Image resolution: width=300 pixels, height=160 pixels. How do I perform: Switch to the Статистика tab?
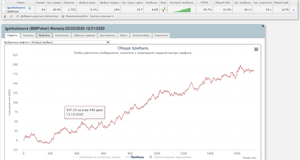(62, 35)
